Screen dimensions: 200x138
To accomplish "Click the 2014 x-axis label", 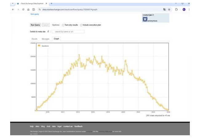I will point(78,112).
